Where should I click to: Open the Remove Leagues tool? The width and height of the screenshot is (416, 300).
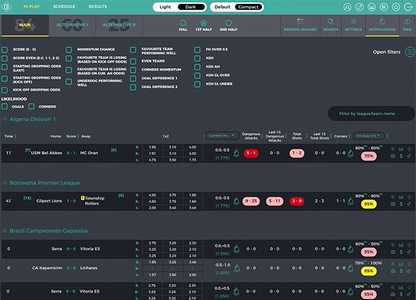click(x=300, y=25)
